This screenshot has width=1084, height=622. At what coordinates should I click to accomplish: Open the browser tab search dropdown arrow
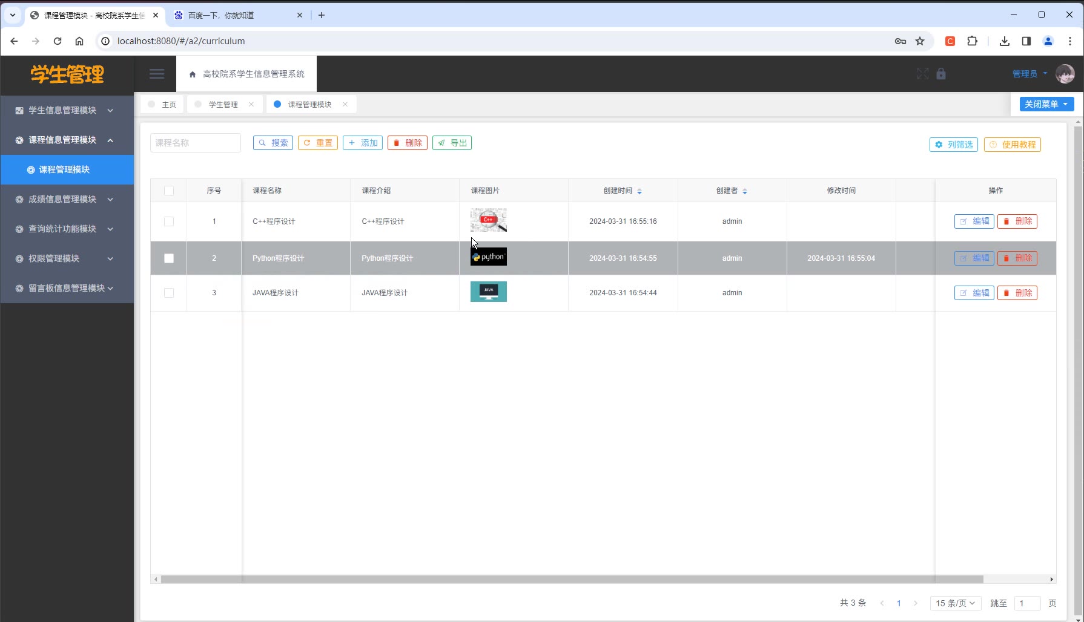(13, 15)
